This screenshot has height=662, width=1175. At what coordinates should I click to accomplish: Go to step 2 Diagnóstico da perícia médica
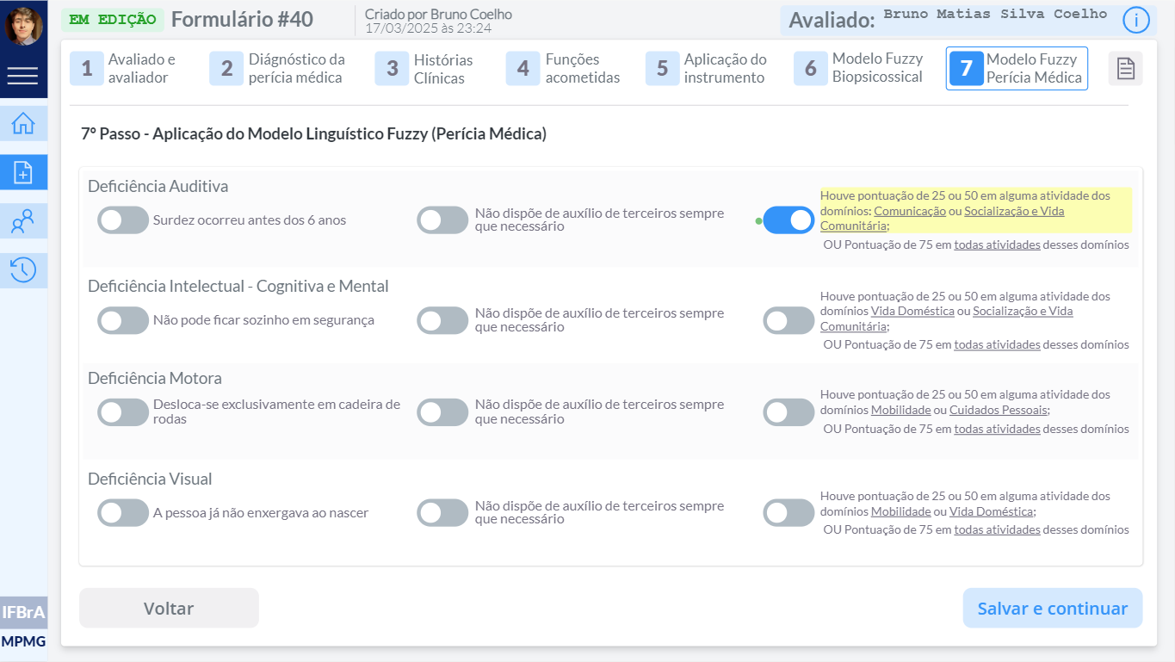coord(278,69)
